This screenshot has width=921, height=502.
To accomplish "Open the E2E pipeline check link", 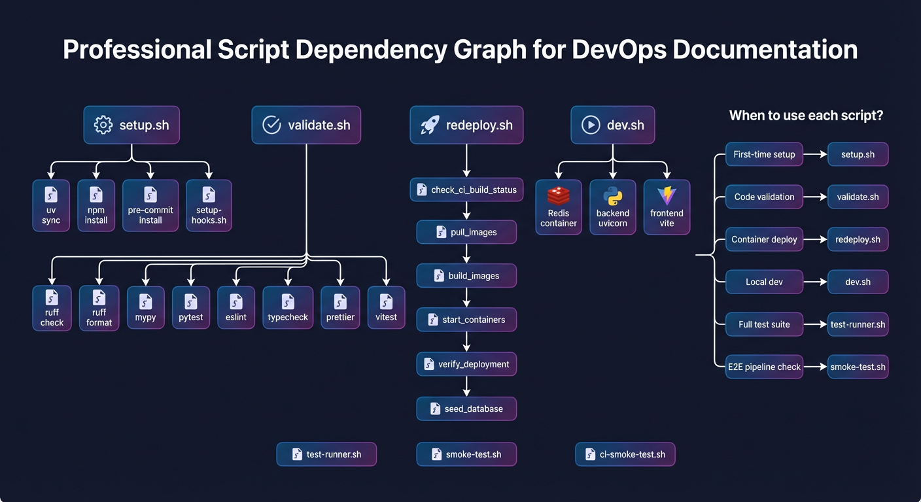I will (x=764, y=367).
